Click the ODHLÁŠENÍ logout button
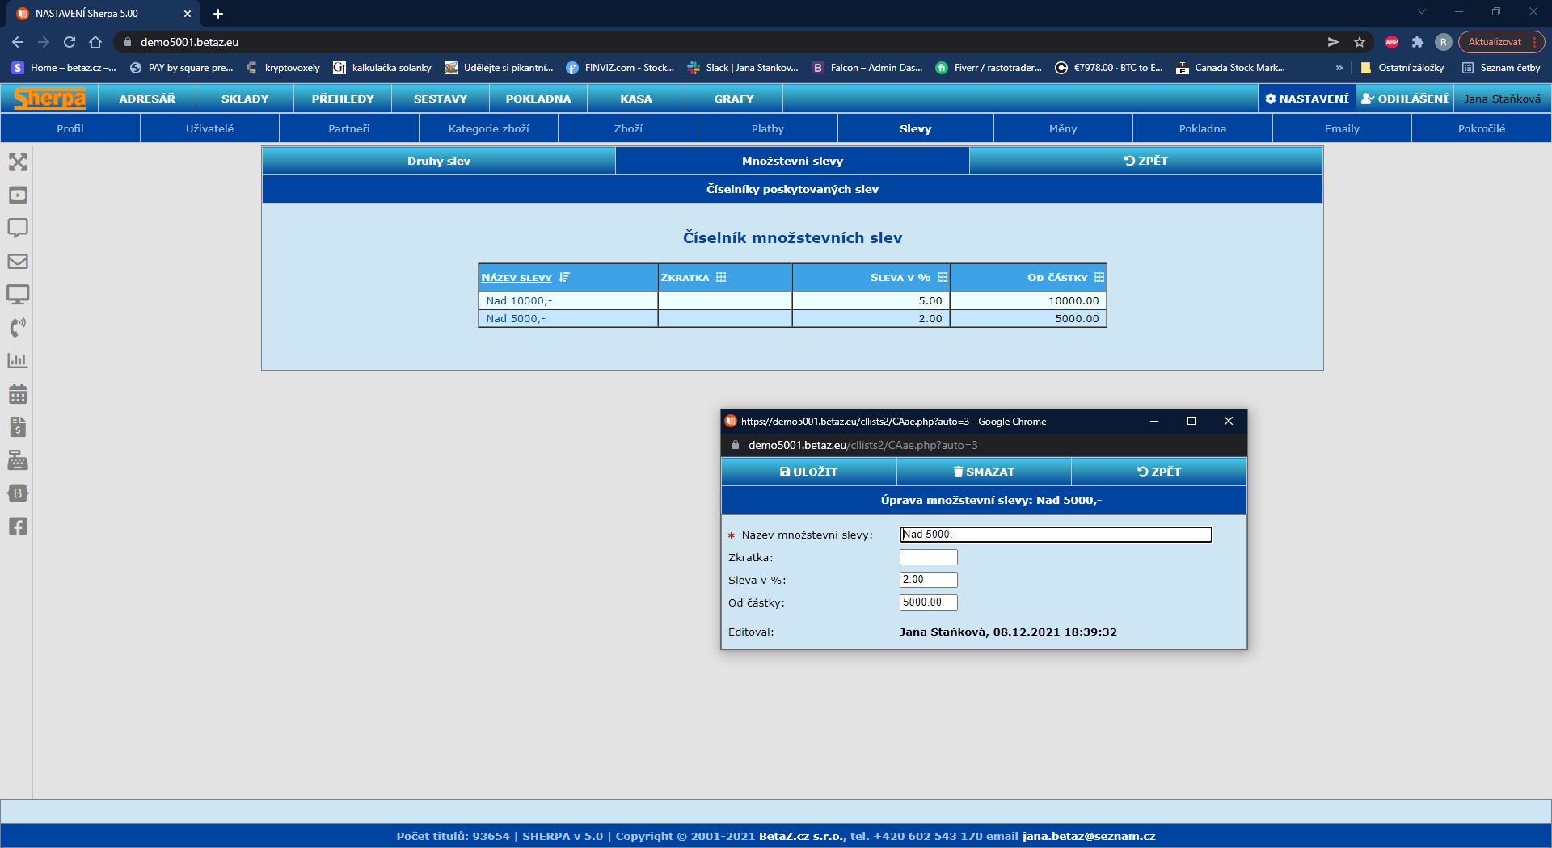Viewport: 1552px width, 848px height. coord(1404,99)
